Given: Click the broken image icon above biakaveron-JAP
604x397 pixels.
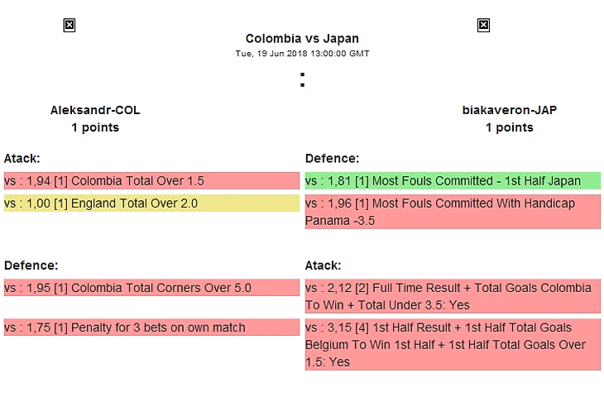Looking at the screenshot, I should (x=483, y=26).
